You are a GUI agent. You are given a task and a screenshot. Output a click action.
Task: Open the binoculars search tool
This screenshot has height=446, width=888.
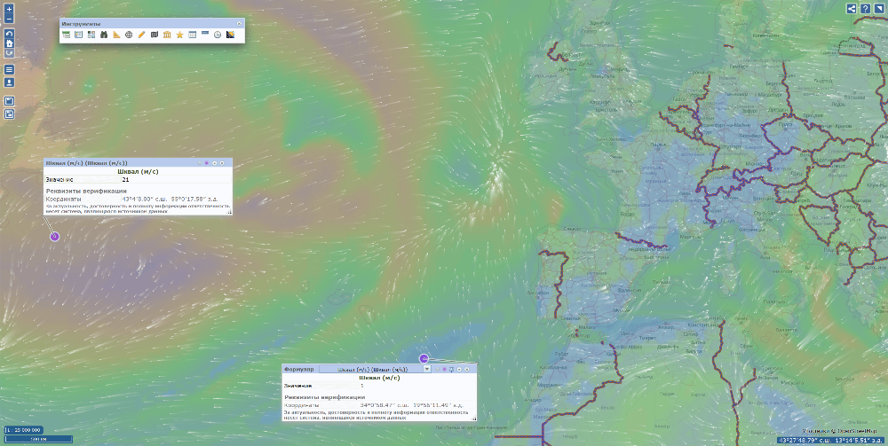point(104,35)
